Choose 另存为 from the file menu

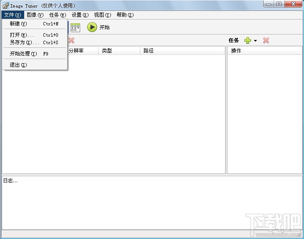(35, 42)
